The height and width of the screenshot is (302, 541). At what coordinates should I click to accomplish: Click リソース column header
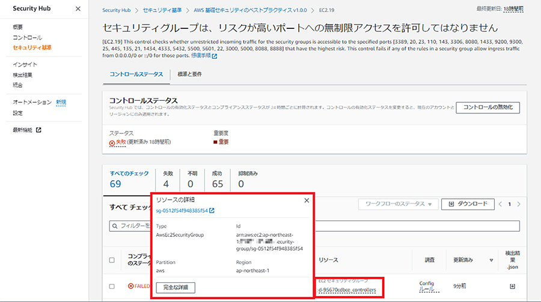tap(328, 260)
